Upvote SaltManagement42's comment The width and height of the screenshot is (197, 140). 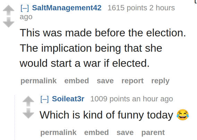click(9, 10)
